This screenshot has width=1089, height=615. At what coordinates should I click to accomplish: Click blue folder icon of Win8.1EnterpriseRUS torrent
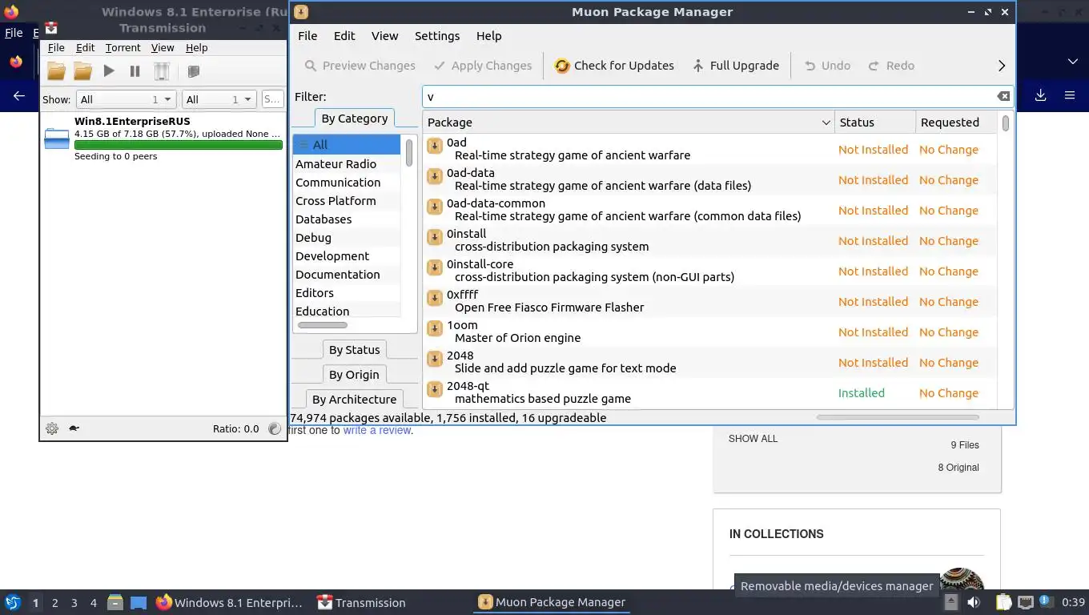click(57, 139)
